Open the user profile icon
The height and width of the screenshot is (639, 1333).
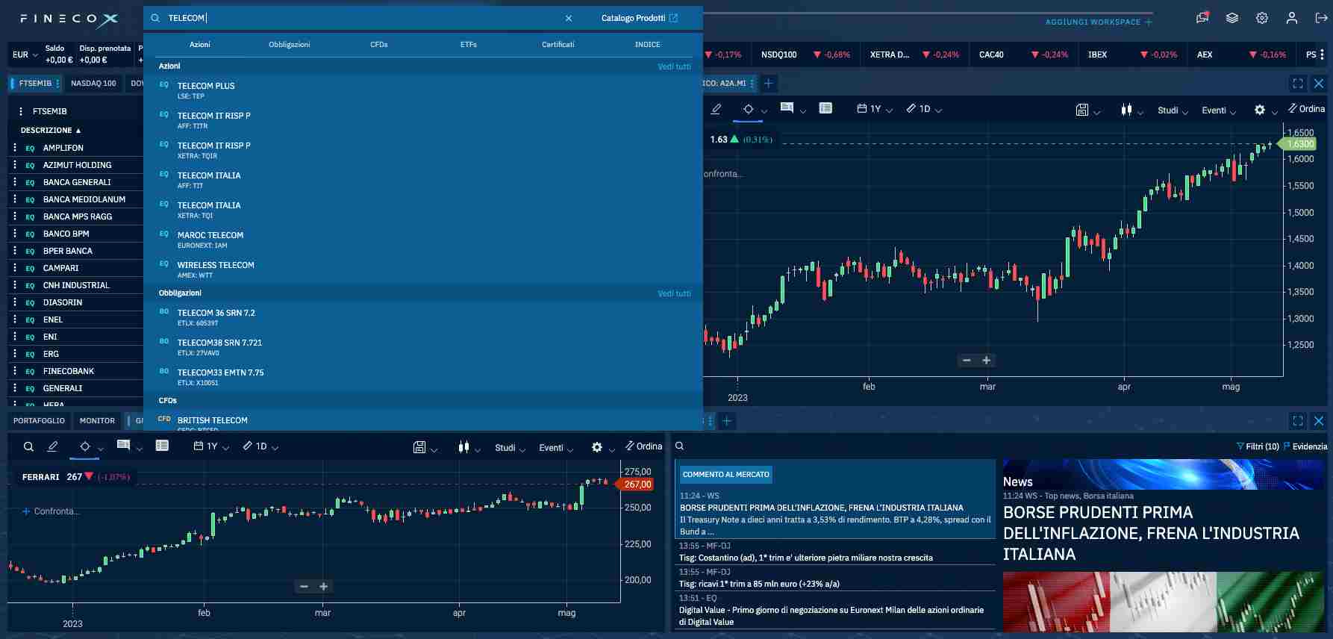tap(1291, 19)
